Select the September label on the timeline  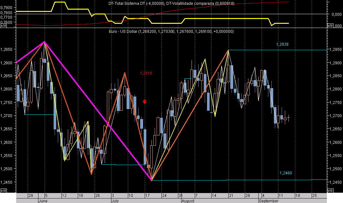click(x=269, y=200)
